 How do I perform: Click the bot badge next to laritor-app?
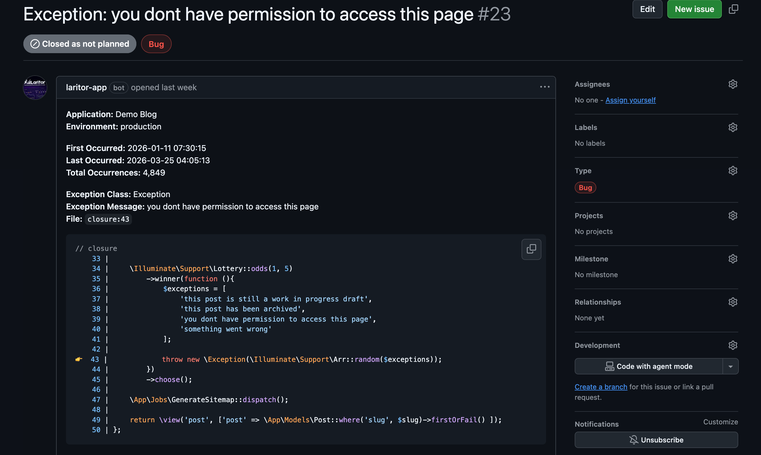(x=119, y=88)
